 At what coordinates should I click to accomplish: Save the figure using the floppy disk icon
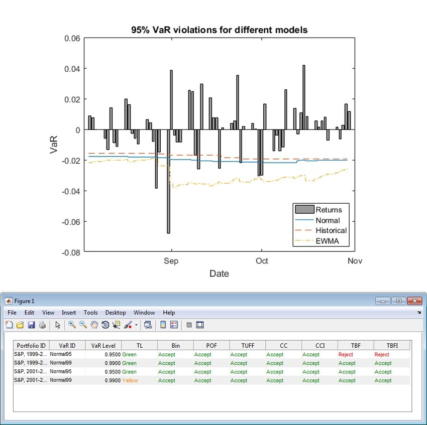[x=31, y=325]
